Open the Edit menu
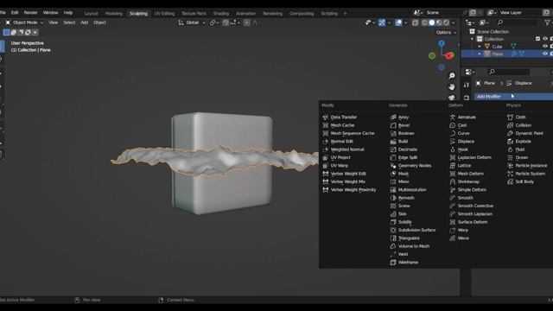This screenshot has height=311, width=553. tap(15, 12)
